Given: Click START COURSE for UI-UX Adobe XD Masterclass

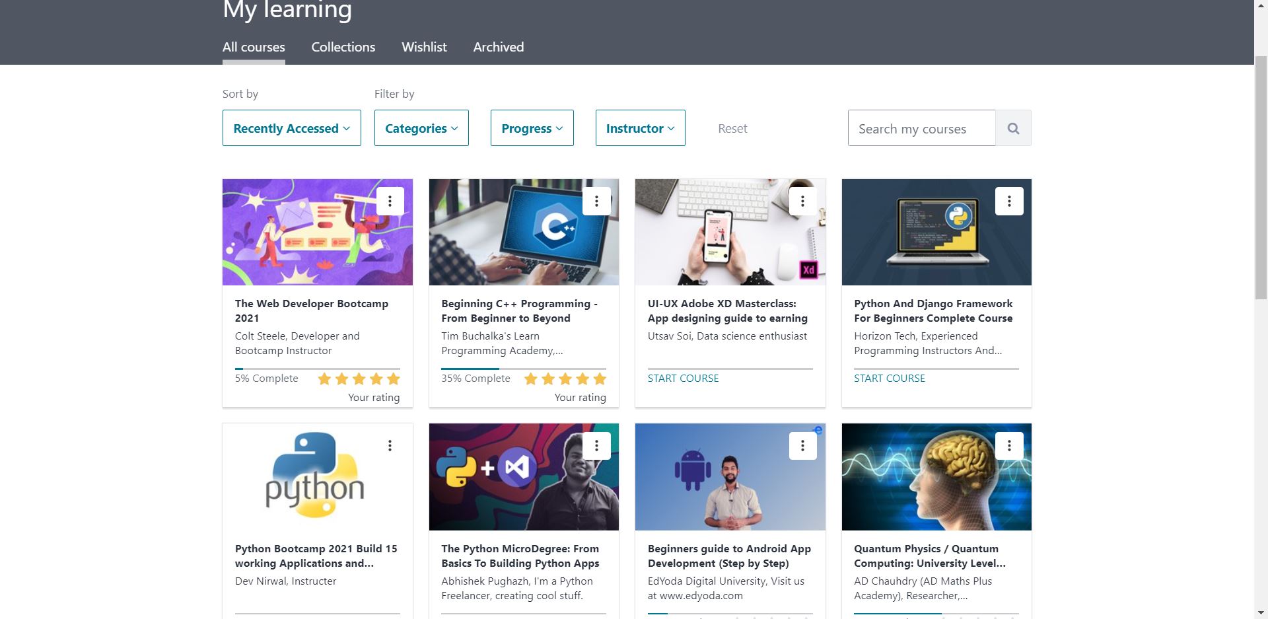Looking at the screenshot, I should pos(683,379).
